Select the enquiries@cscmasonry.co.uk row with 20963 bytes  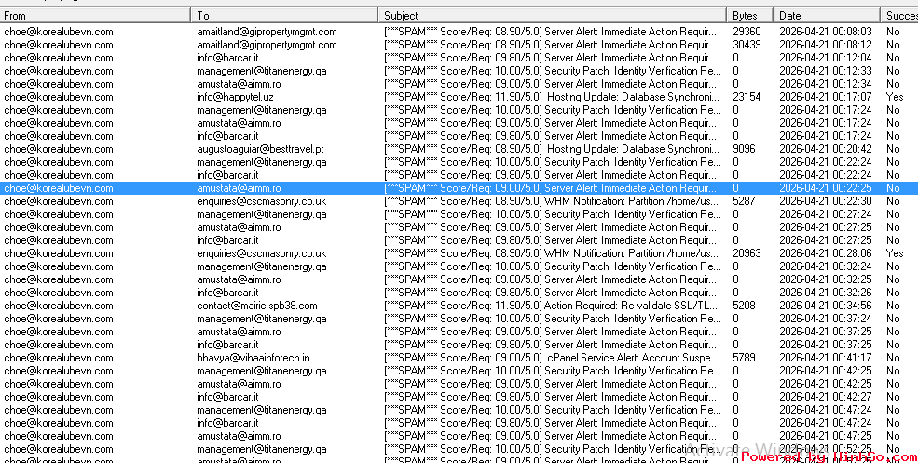pos(261,253)
